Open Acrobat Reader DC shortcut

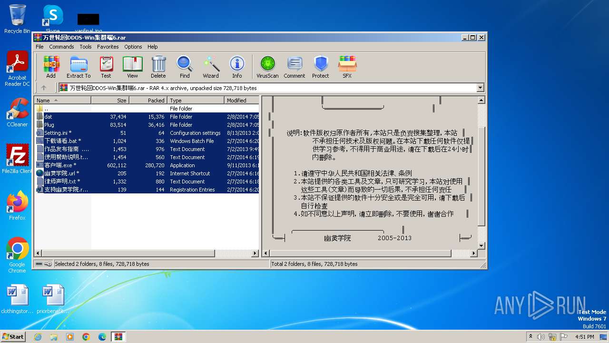[x=17, y=69]
